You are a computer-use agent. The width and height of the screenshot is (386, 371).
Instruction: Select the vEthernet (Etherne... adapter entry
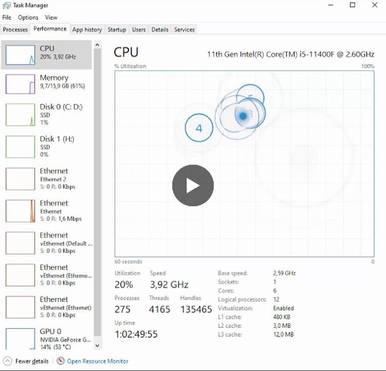[47, 275]
